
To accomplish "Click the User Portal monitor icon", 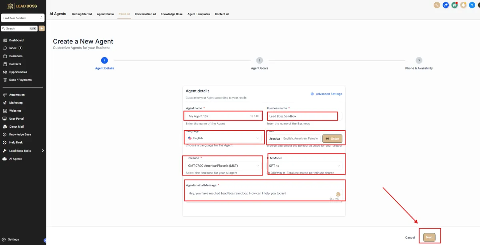I will (x=5, y=119).
